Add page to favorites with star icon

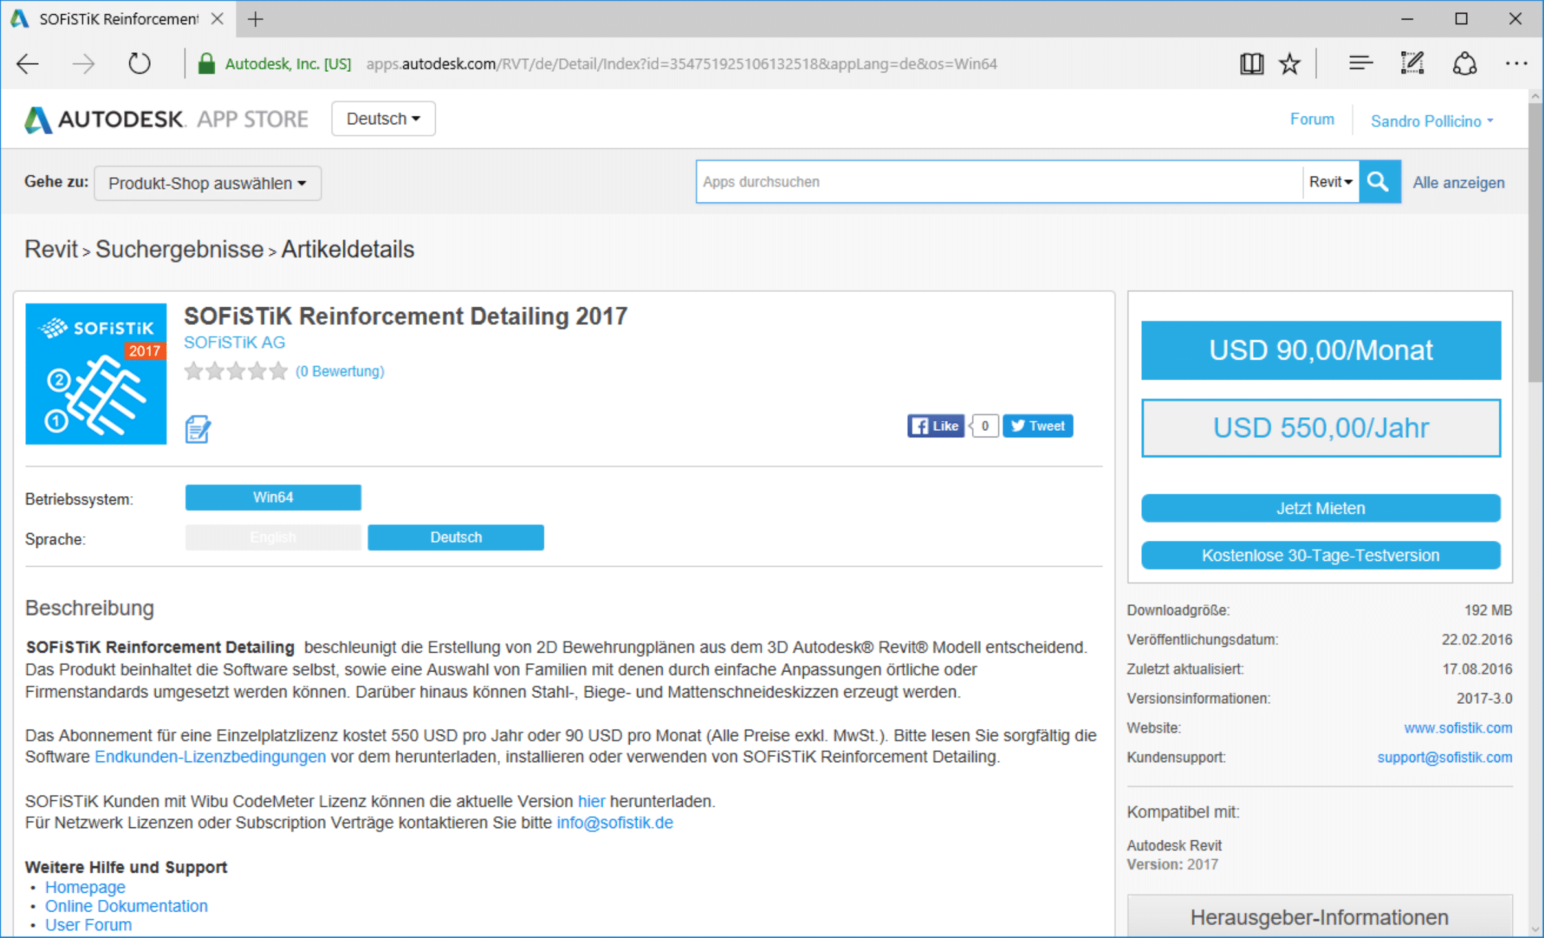(x=1289, y=63)
